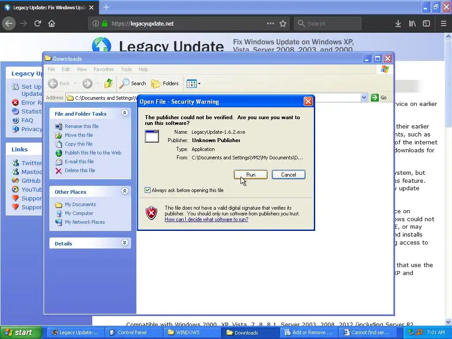Image resolution: width=452 pixels, height=339 pixels.
Task: Open page actions three-dot menu in URL bar
Action: (x=271, y=23)
